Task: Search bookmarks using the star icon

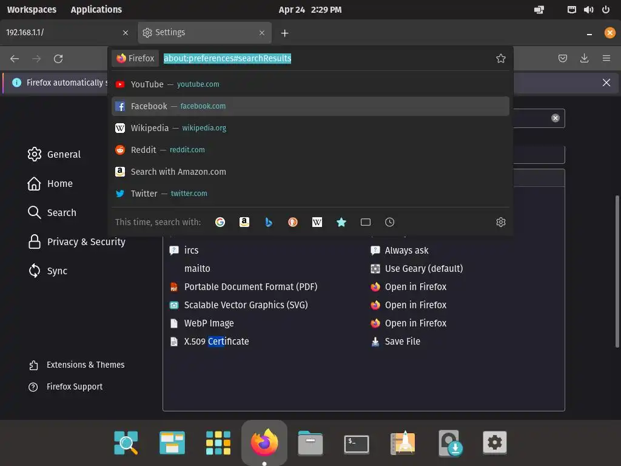Action: pos(341,222)
